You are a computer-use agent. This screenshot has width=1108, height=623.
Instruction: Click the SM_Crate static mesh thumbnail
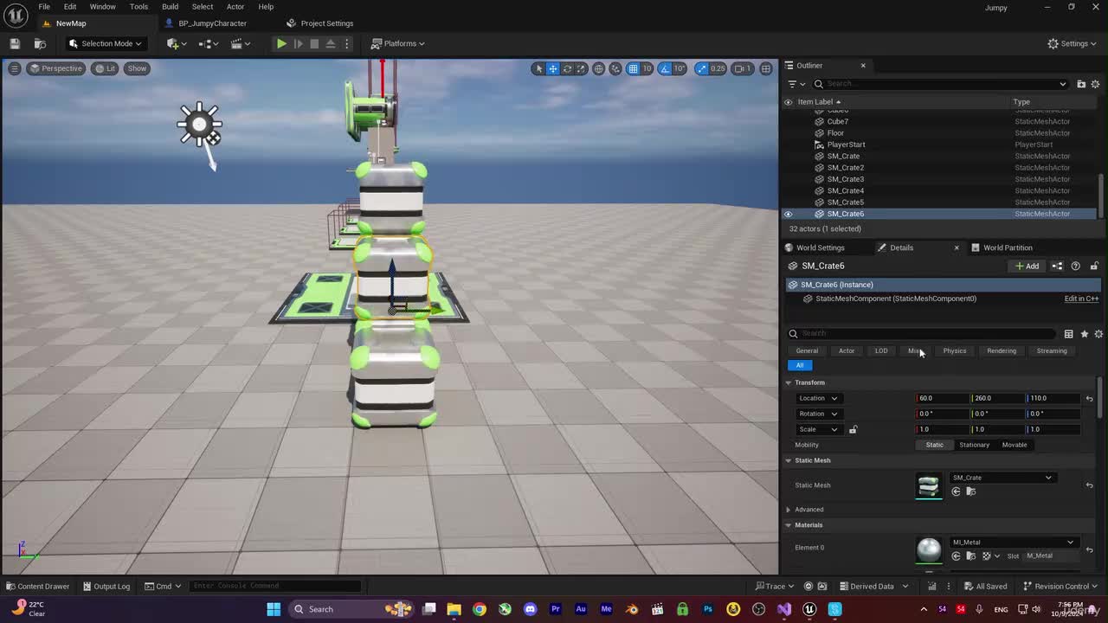pyautogui.click(x=929, y=485)
